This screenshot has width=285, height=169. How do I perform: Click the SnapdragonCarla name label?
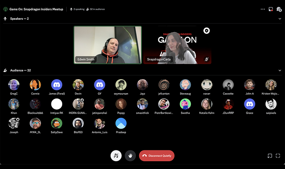click(x=159, y=59)
